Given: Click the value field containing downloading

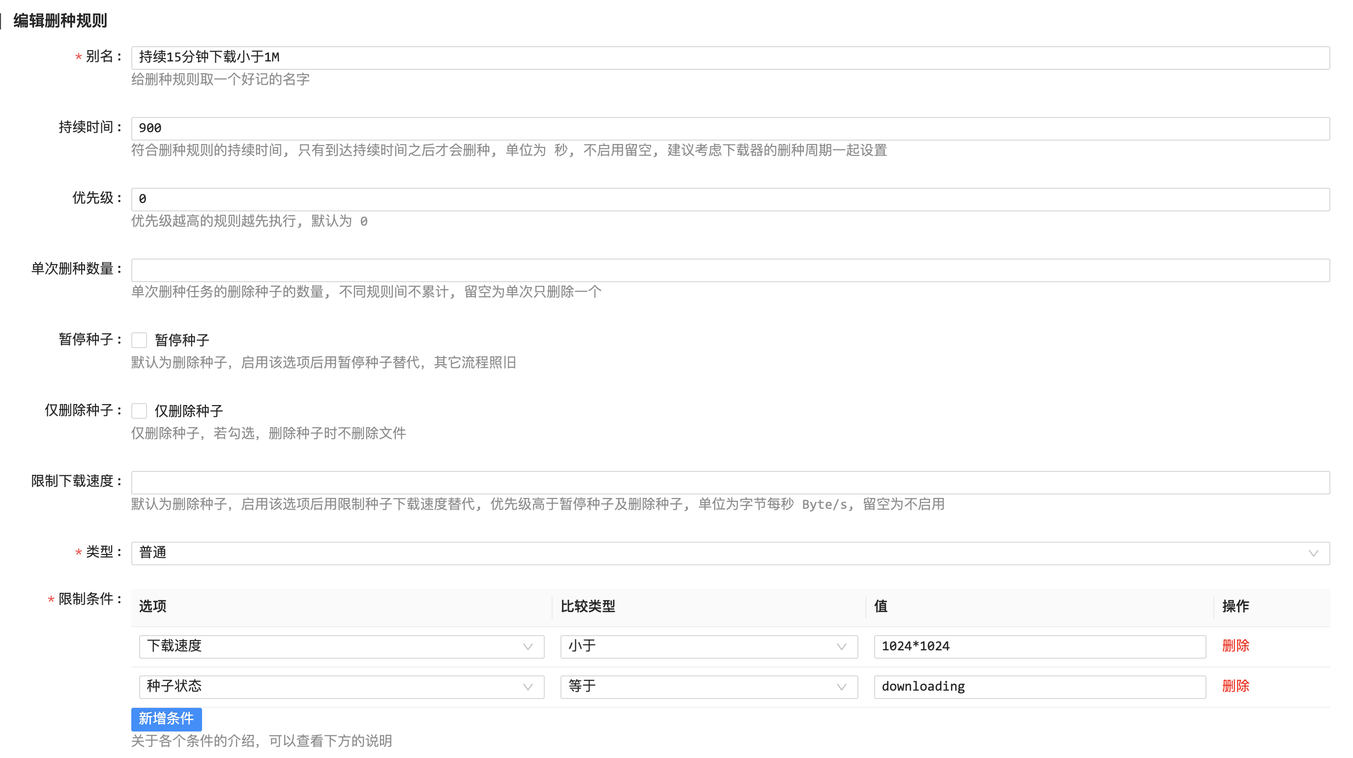Looking at the screenshot, I should 1039,687.
